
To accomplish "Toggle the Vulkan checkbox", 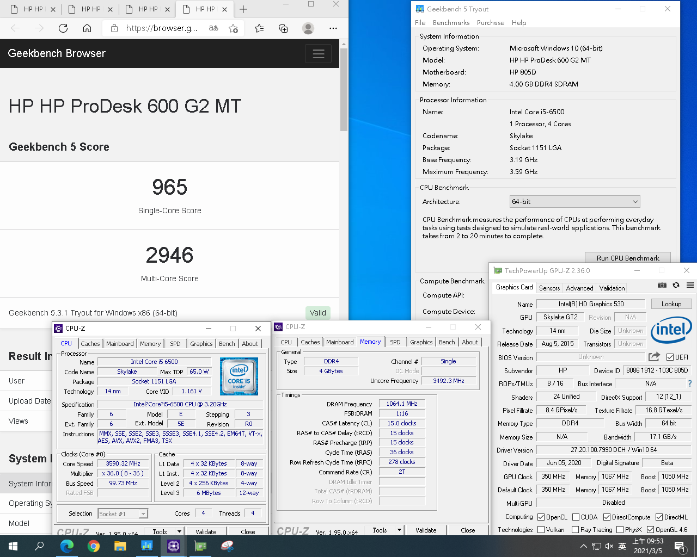I will click(541, 529).
